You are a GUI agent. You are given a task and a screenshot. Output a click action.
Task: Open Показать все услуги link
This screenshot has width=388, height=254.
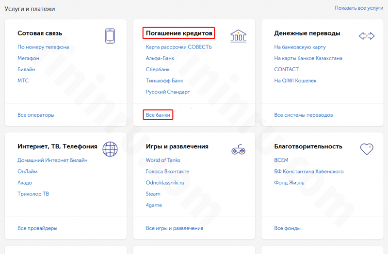(359, 8)
